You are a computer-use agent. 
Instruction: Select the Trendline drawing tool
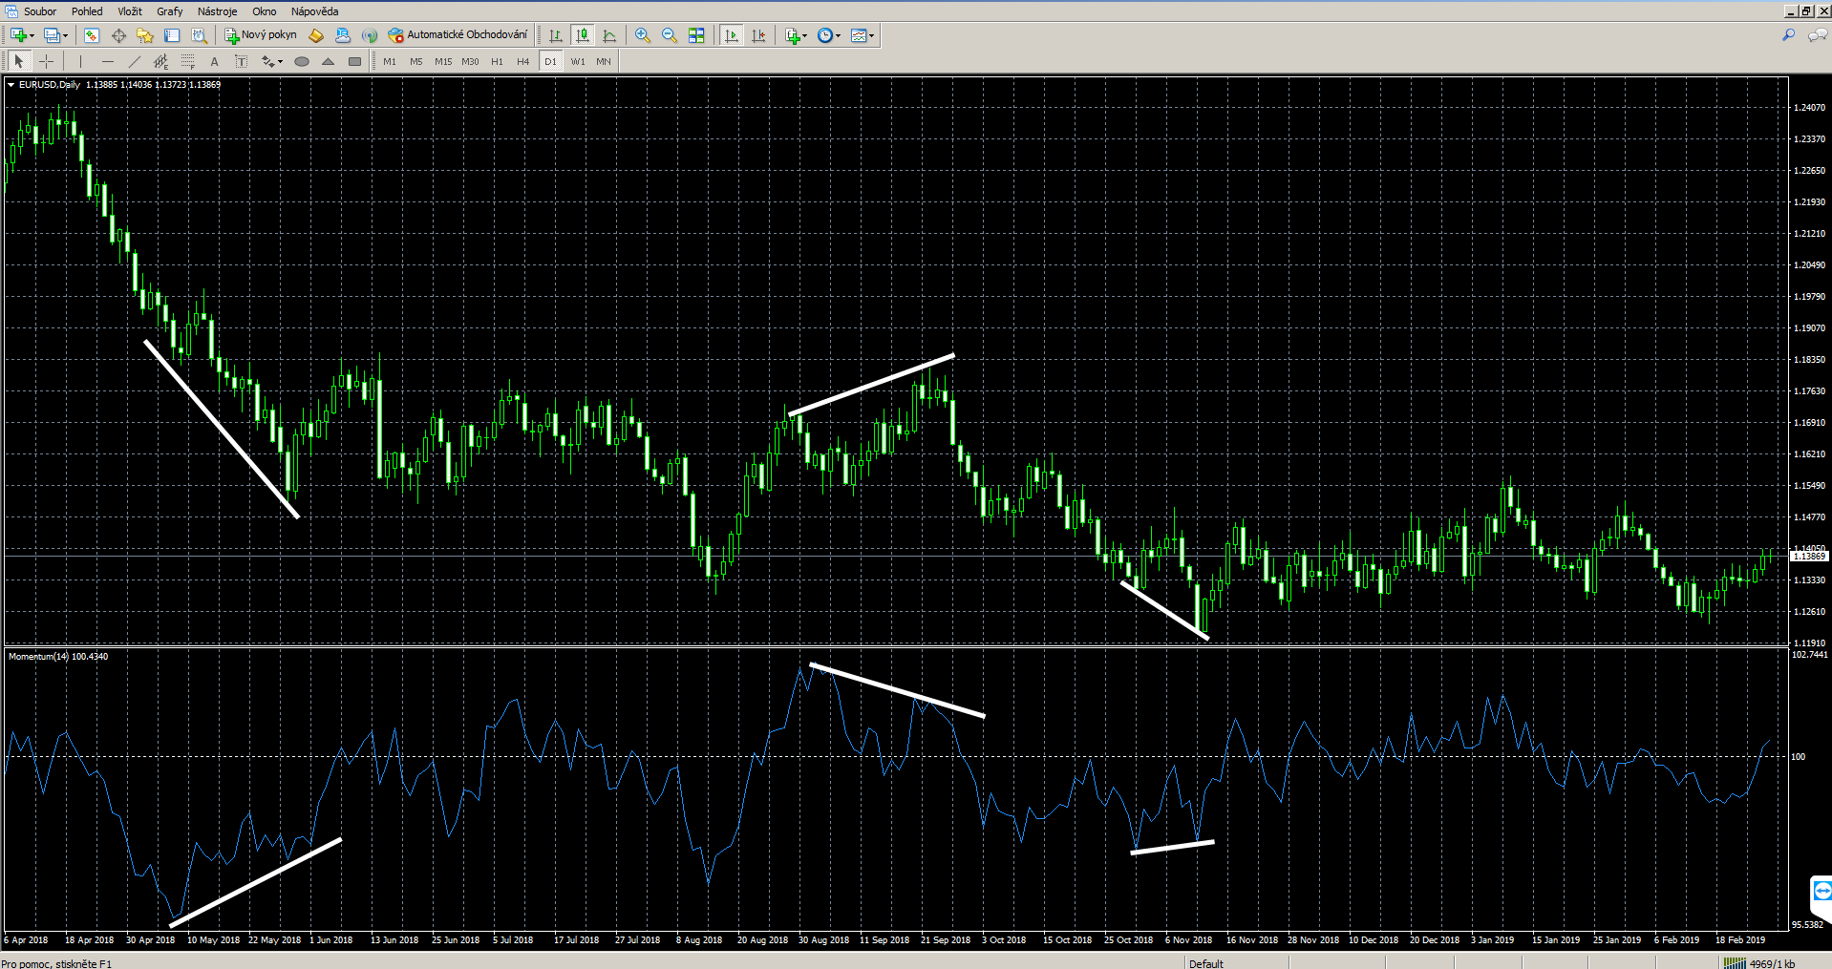pos(135,61)
